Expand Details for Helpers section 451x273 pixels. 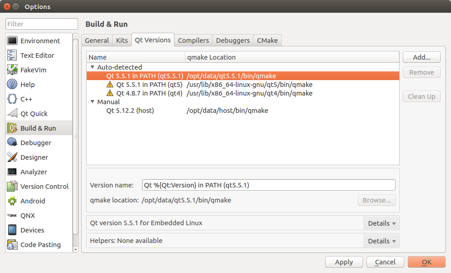tap(382, 241)
